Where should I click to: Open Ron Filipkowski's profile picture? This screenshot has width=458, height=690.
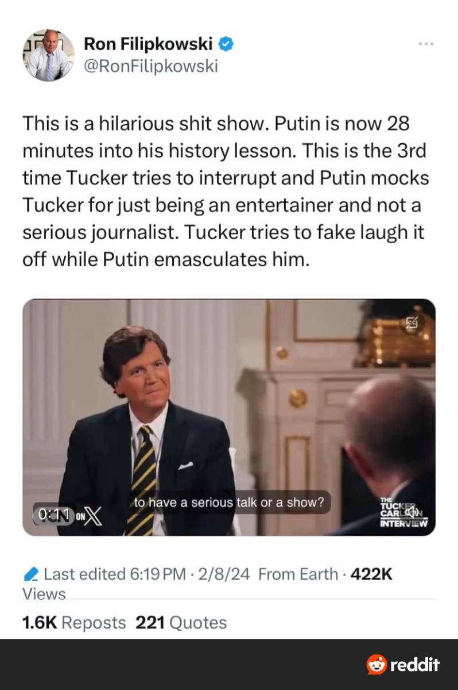point(48,55)
